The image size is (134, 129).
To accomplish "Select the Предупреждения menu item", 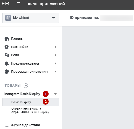I will [x=25, y=63].
